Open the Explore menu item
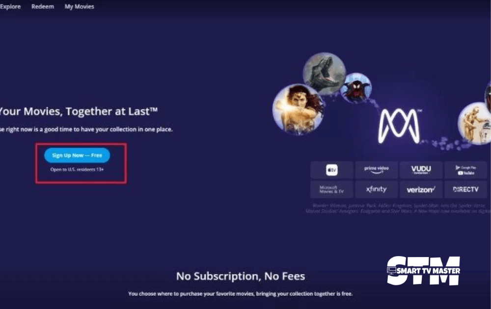The height and width of the screenshot is (309, 491). [x=10, y=6]
